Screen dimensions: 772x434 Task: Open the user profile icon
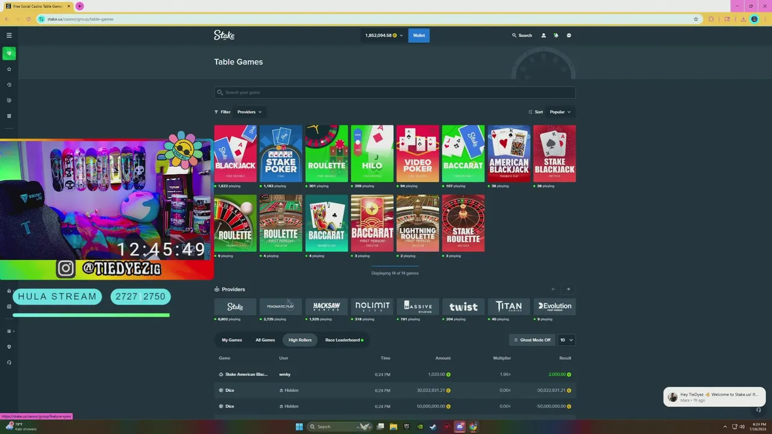(543, 36)
